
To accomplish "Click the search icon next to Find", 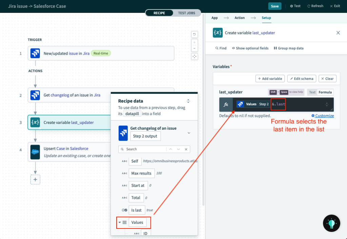I will pyautogui.click(x=217, y=48).
